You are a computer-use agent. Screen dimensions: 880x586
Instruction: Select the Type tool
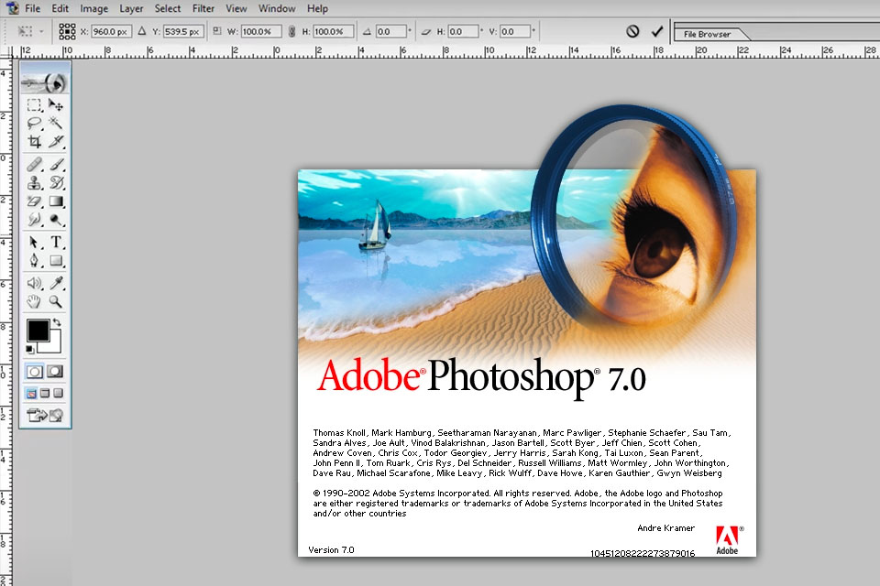[56, 240]
